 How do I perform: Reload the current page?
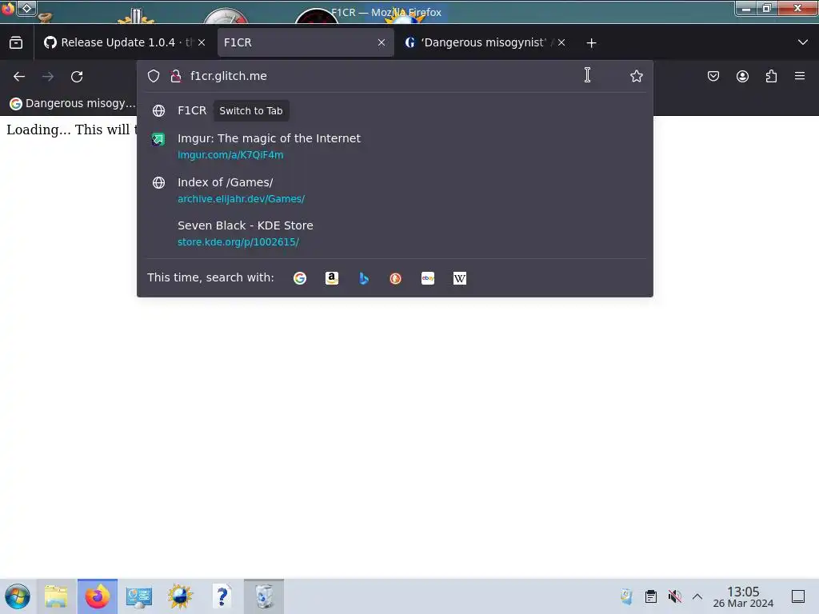click(x=77, y=76)
